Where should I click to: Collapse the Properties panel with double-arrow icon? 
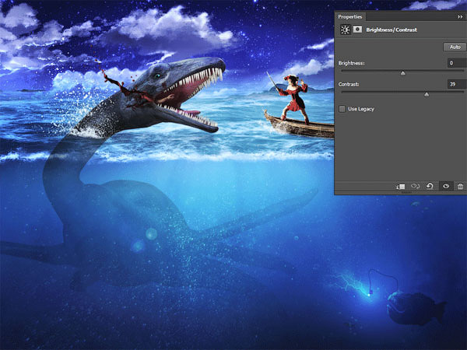tap(460, 17)
